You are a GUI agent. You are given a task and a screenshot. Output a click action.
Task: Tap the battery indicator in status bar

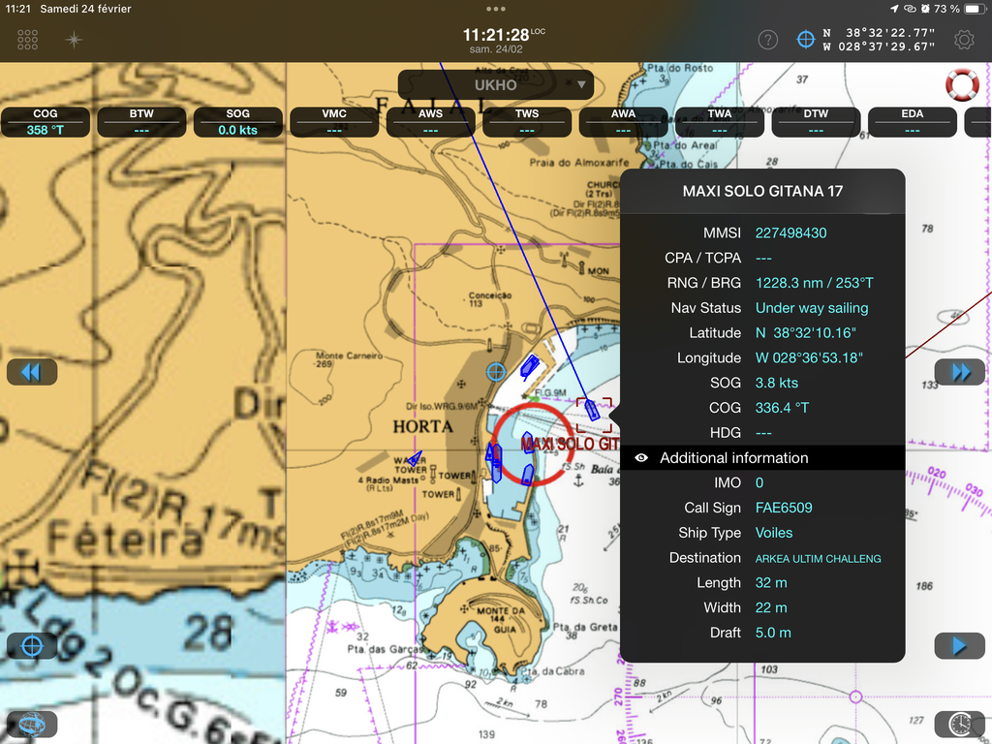point(976,9)
